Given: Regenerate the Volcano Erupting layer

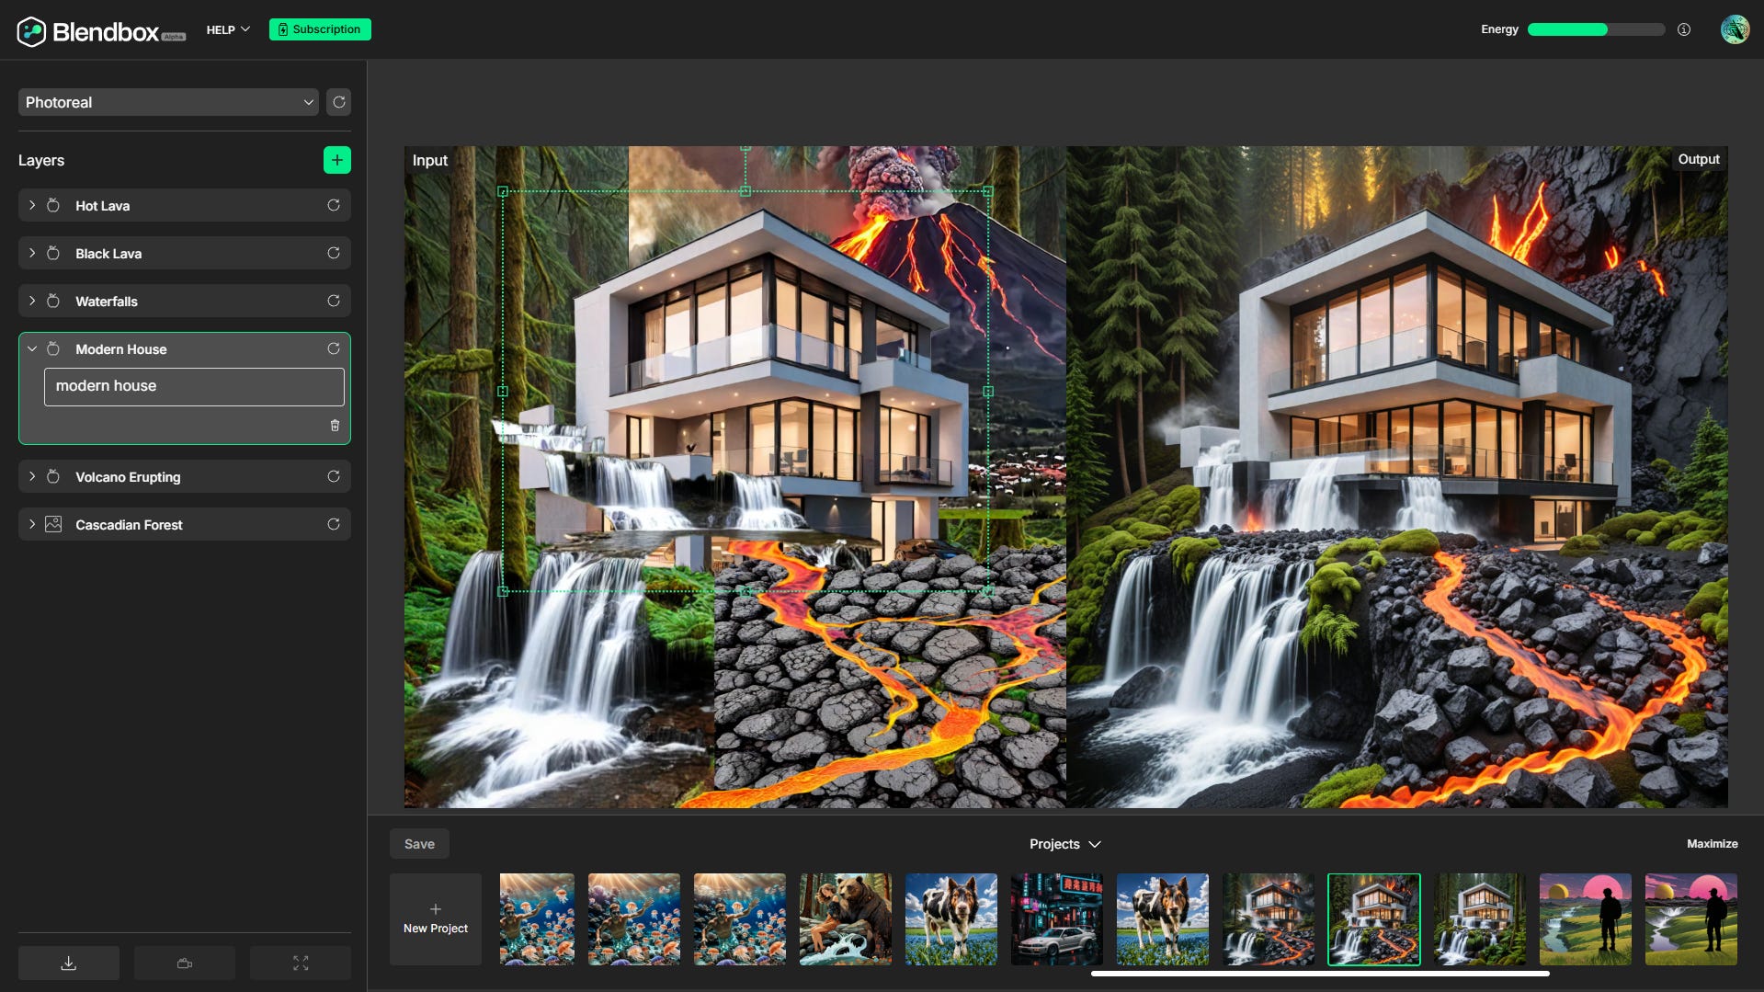Looking at the screenshot, I should click(x=334, y=476).
